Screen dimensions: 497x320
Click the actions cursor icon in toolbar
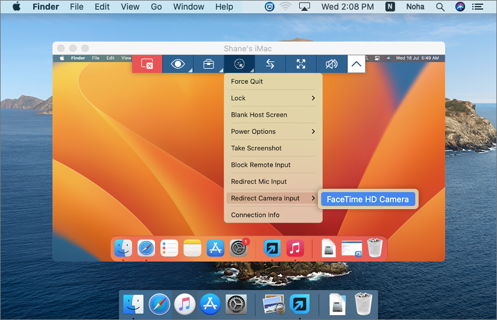point(239,64)
